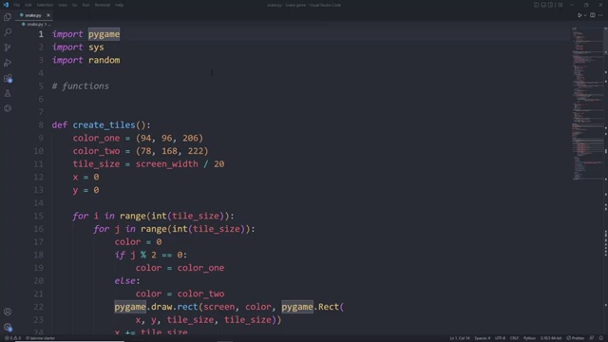Open the Edit menu
Viewport: 608px width, 342px height.
pos(28,5)
